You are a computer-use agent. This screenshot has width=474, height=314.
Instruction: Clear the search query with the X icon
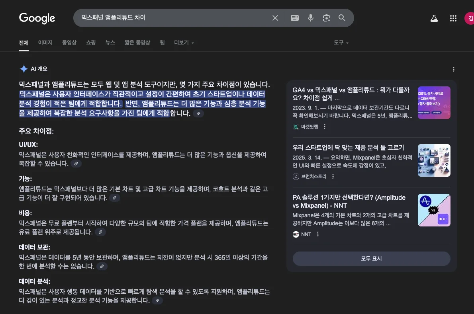pos(275,18)
